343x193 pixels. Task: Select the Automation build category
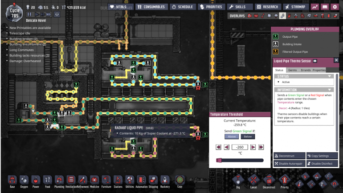point(140,181)
